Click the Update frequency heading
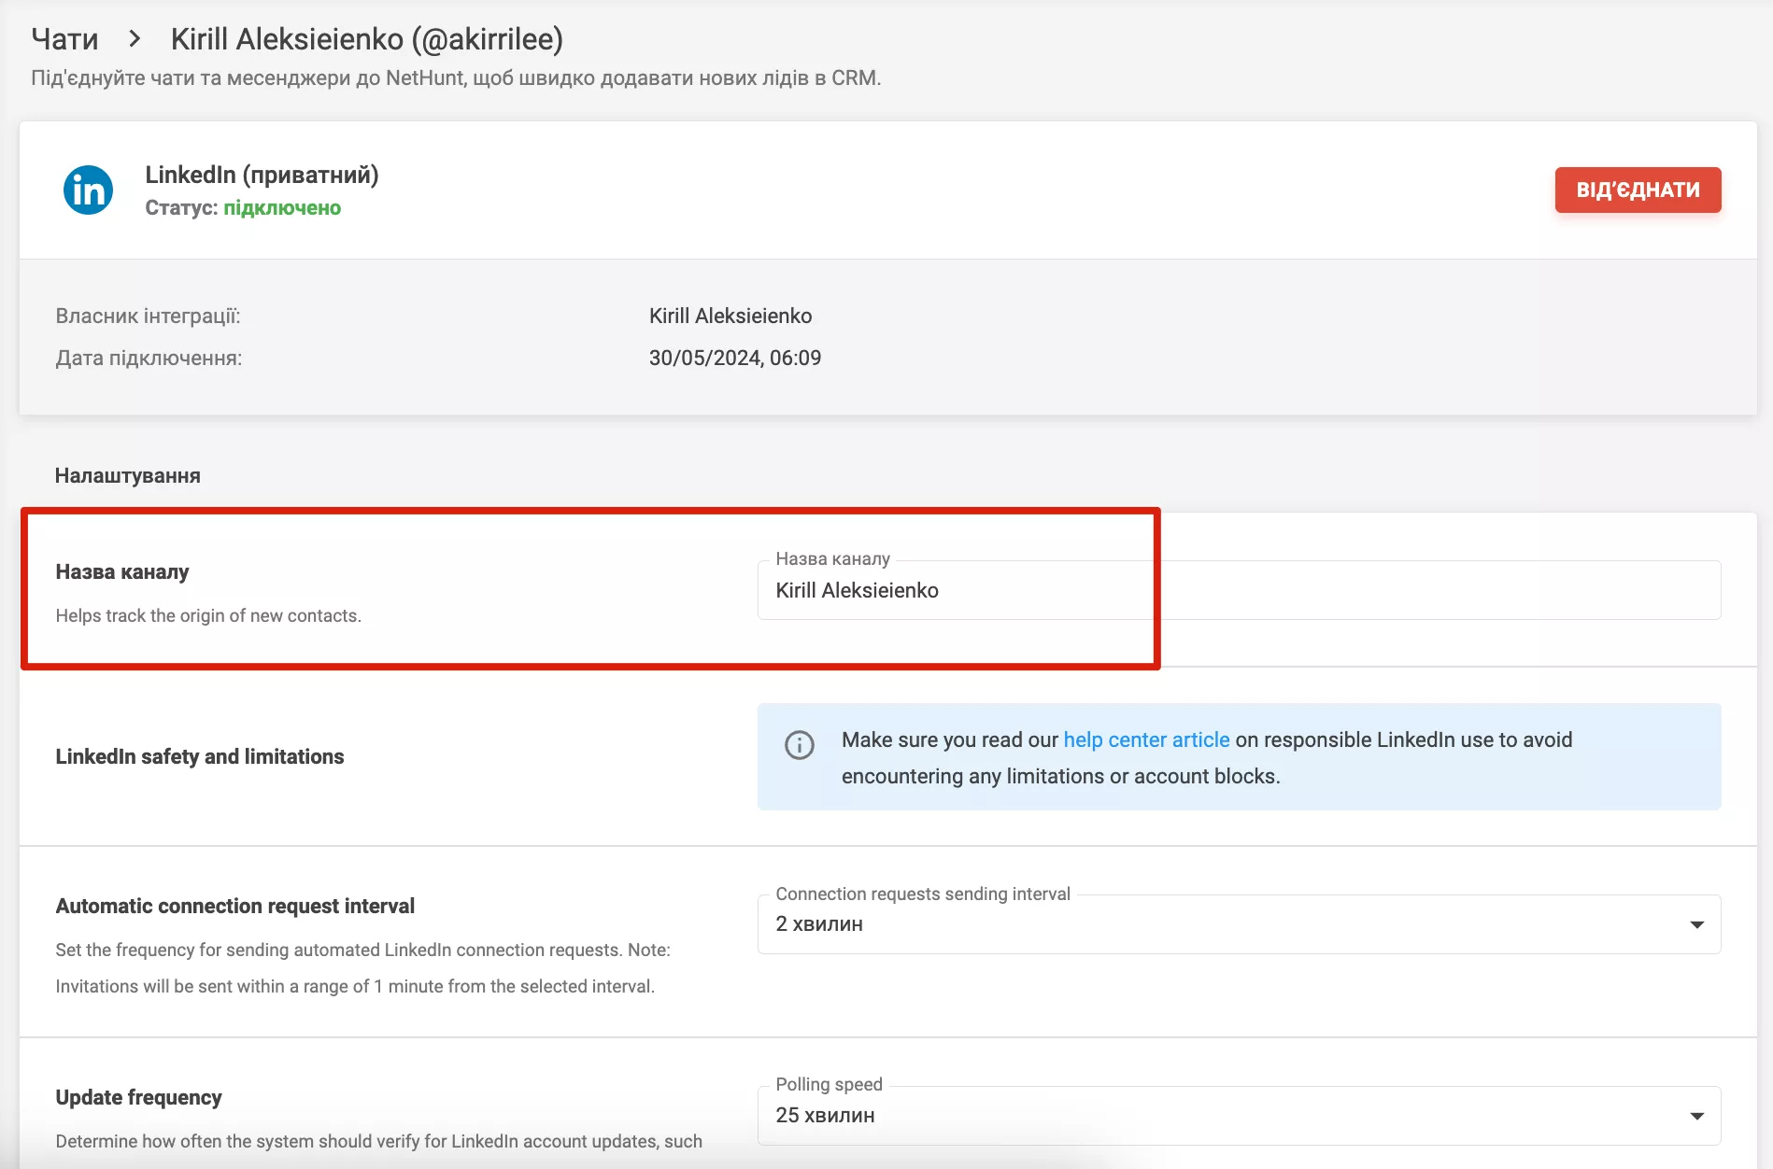This screenshot has height=1169, width=1773. click(138, 1097)
